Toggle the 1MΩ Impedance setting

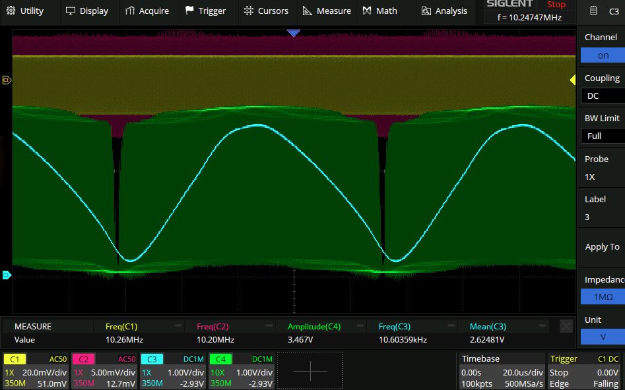(x=603, y=297)
